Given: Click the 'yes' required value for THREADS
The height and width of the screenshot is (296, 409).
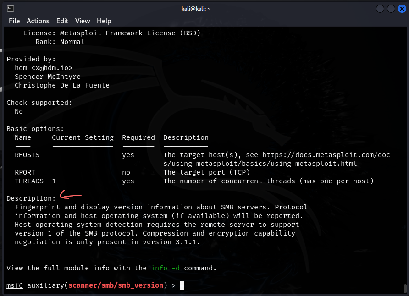Looking at the screenshot, I should point(128,181).
